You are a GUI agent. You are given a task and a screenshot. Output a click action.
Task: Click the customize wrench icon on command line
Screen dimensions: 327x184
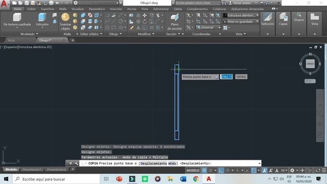(x=76, y=164)
